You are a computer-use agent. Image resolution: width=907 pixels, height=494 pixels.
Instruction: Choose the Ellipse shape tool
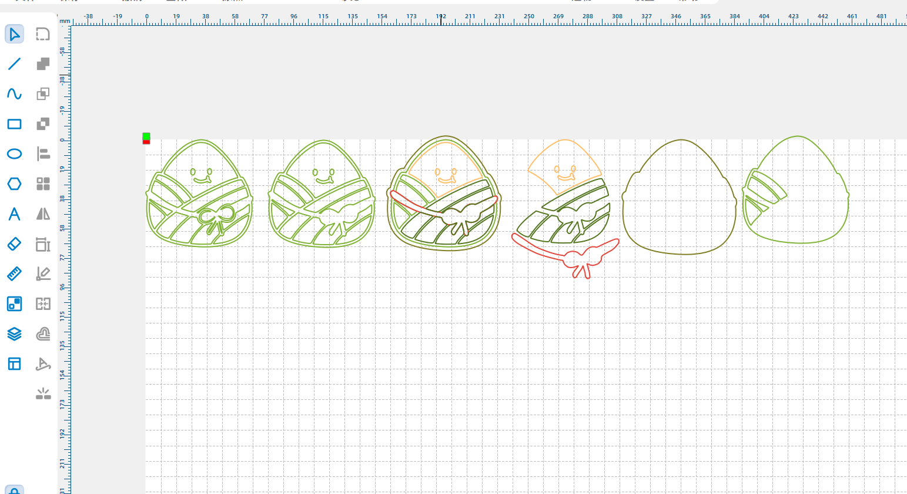tap(14, 153)
